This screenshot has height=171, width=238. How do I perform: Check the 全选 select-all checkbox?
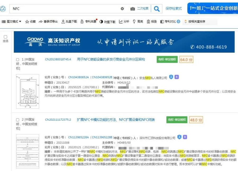(x=6, y=37)
